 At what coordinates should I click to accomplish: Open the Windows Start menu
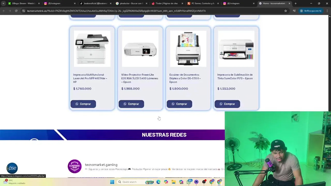(112, 182)
